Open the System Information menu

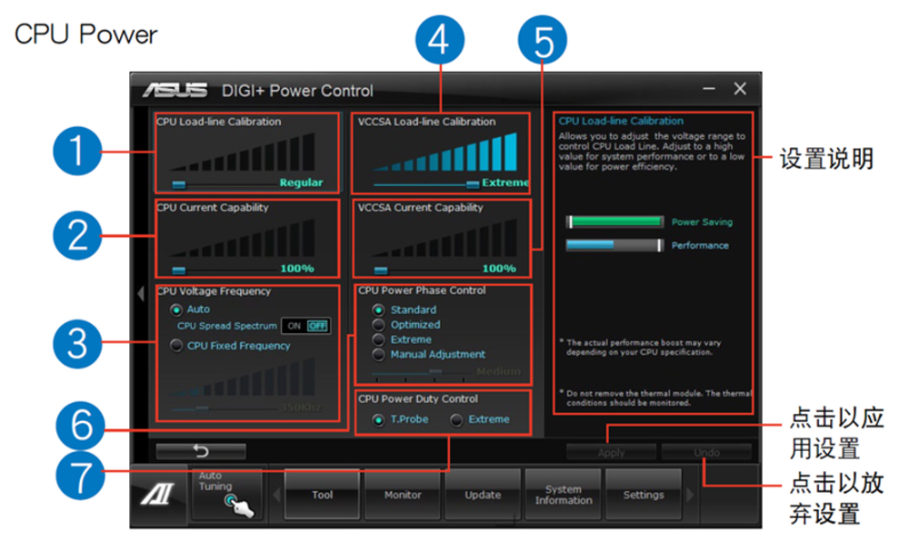click(563, 495)
